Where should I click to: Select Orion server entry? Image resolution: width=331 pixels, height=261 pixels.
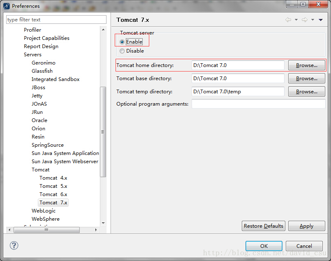point(38,129)
